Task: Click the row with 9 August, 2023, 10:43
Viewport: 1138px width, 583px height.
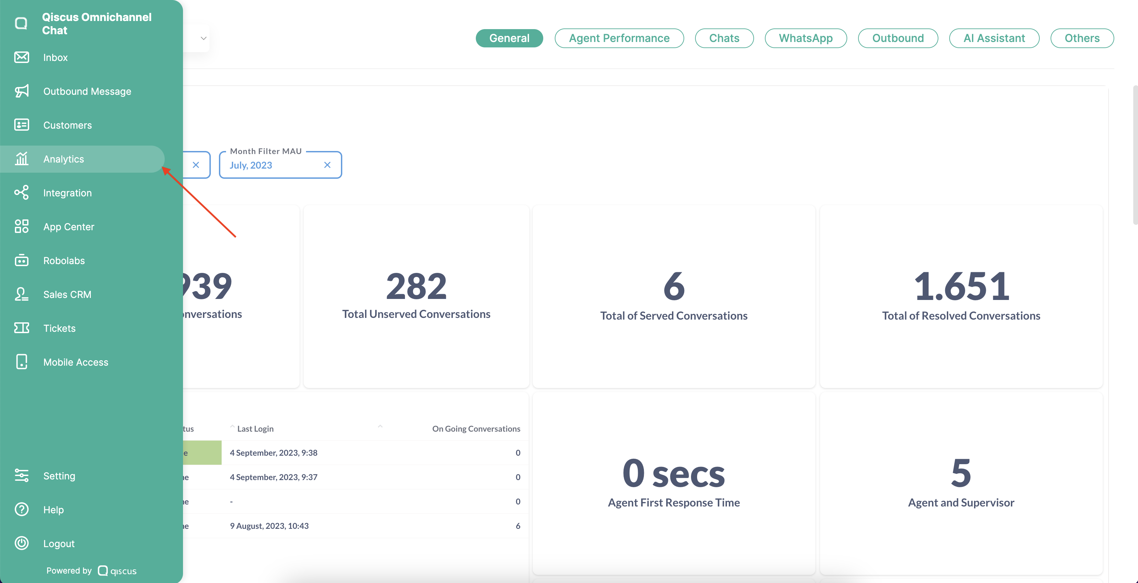Action: point(355,526)
